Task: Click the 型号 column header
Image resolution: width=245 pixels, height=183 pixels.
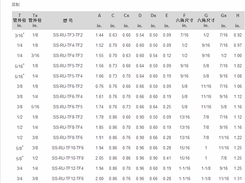Action: coord(68,21)
